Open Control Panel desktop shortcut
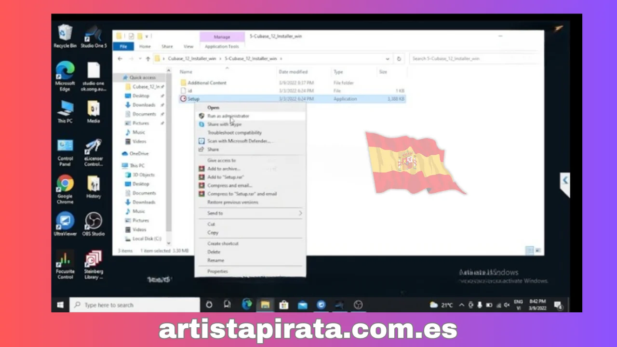 65,152
